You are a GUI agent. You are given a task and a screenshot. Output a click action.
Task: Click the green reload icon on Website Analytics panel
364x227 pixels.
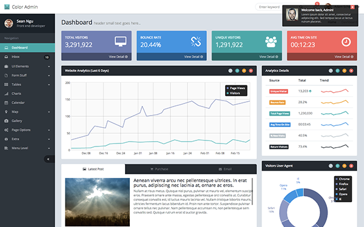pyautogui.click(x=237, y=71)
